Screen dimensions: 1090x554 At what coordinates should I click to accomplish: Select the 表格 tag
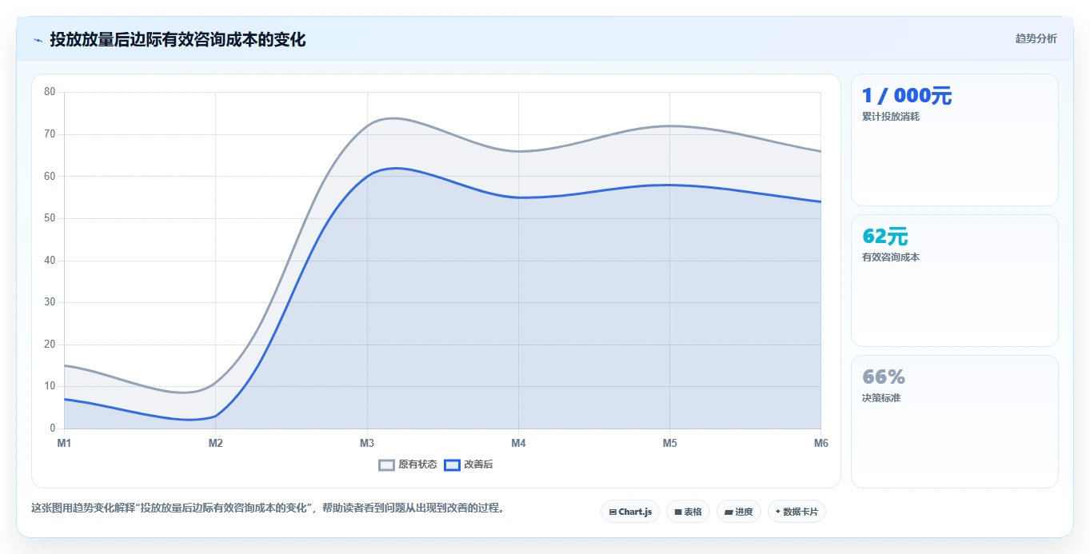(688, 512)
